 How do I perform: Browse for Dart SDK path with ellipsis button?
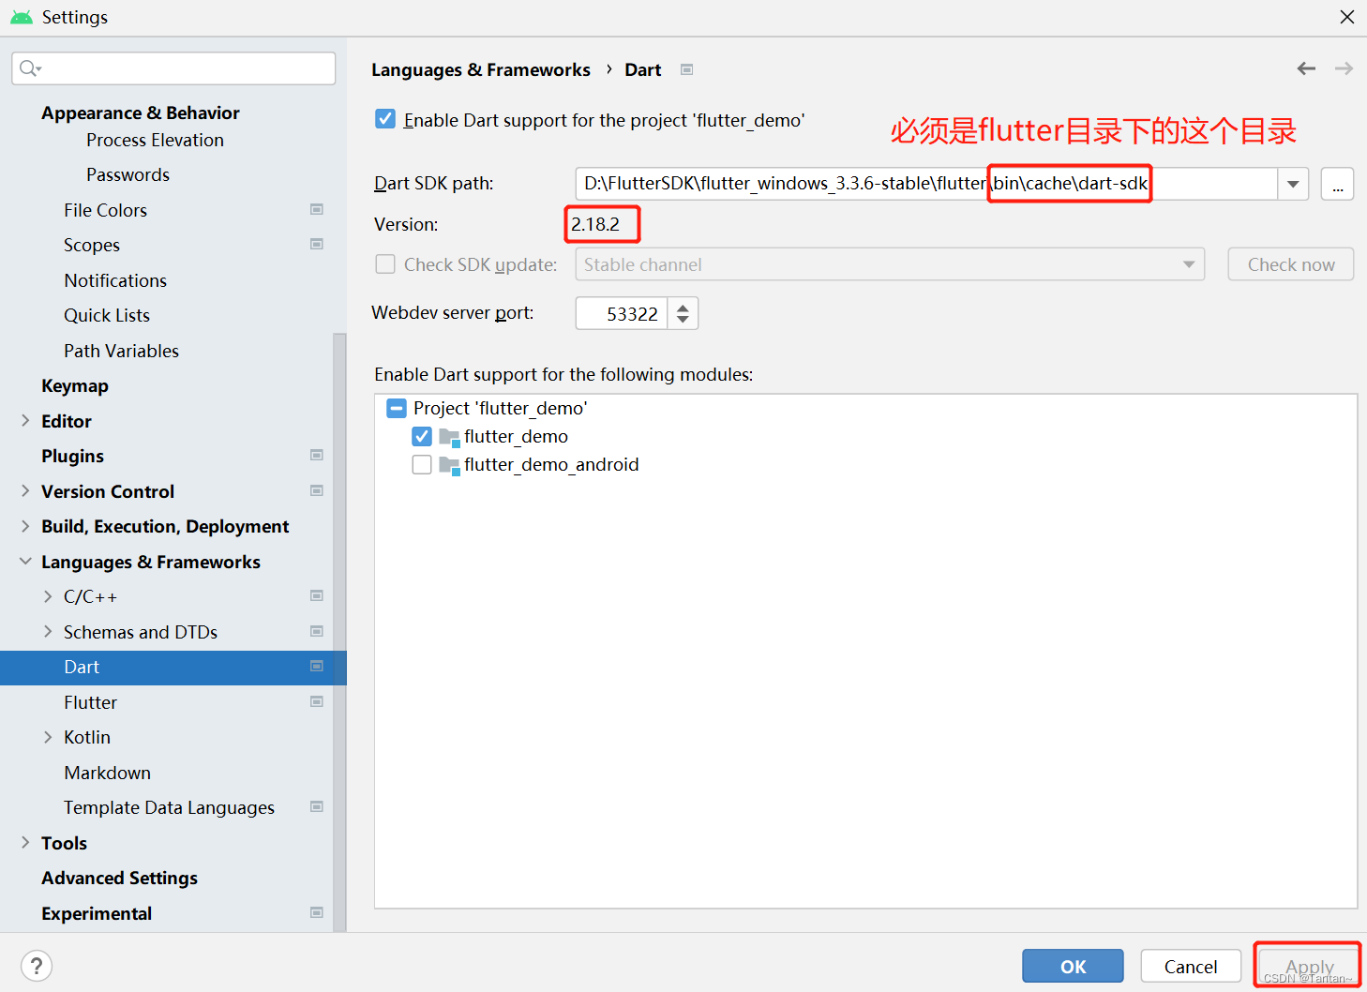(x=1337, y=184)
